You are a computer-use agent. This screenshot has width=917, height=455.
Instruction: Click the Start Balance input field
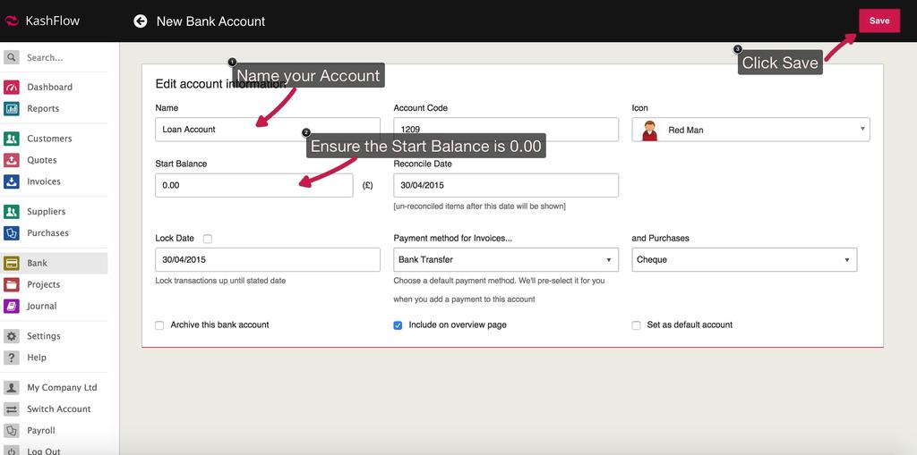(x=253, y=186)
